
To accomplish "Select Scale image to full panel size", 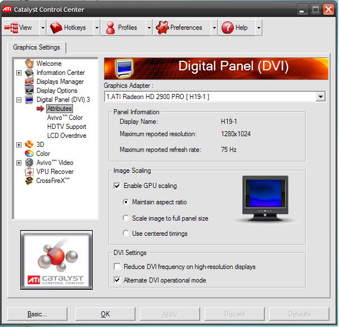I will 126,218.
